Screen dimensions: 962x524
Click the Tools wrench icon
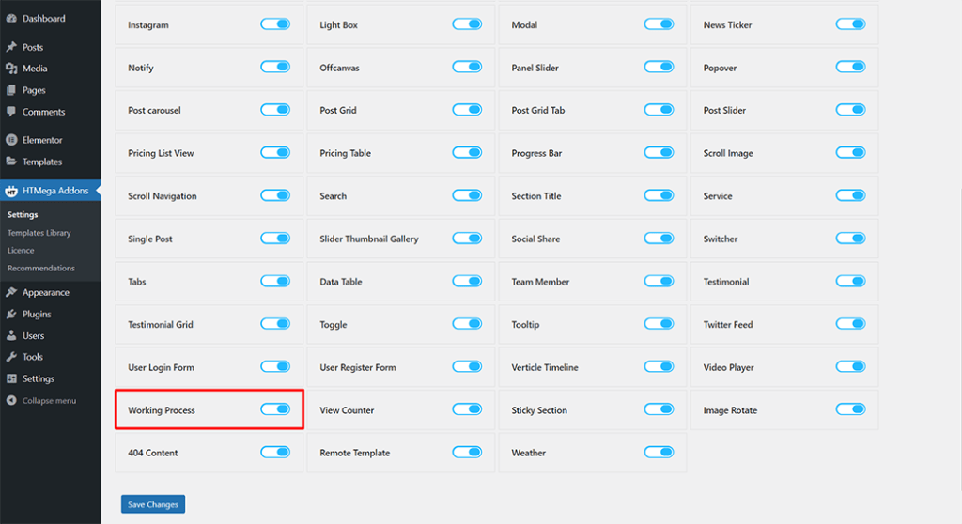(11, 358)
